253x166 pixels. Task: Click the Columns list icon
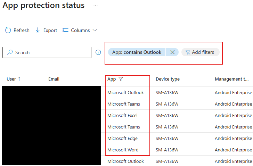[65, 30]
